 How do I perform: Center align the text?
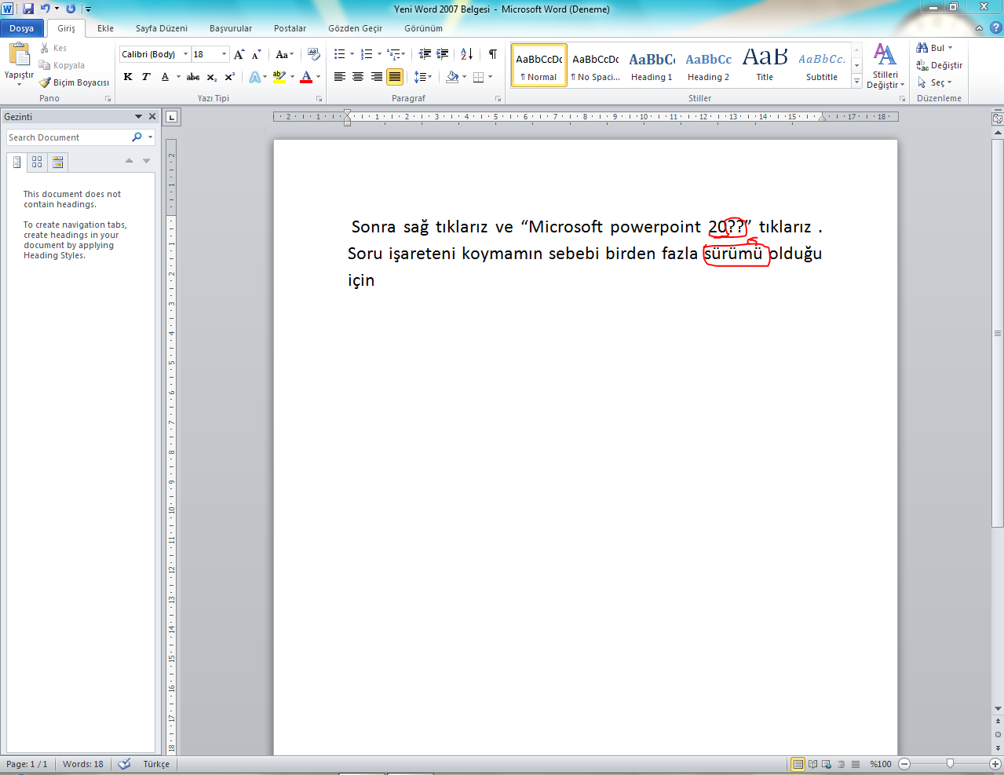358,77
